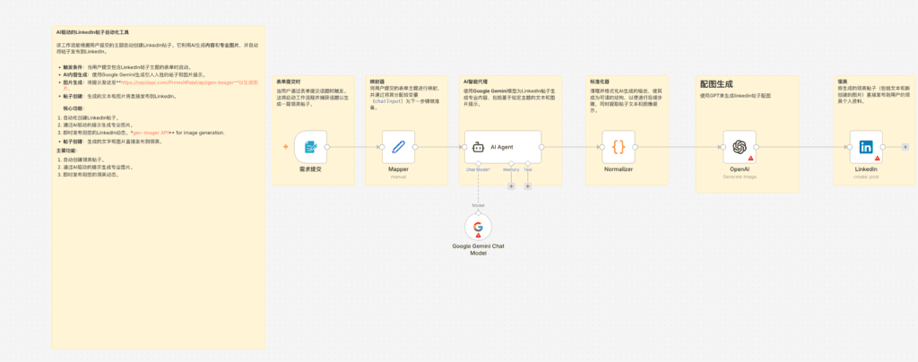This screenshot has width=918, height=362.
Task: Click the lightning trigger icon beside 需求提交
Action: pos(286,146)
